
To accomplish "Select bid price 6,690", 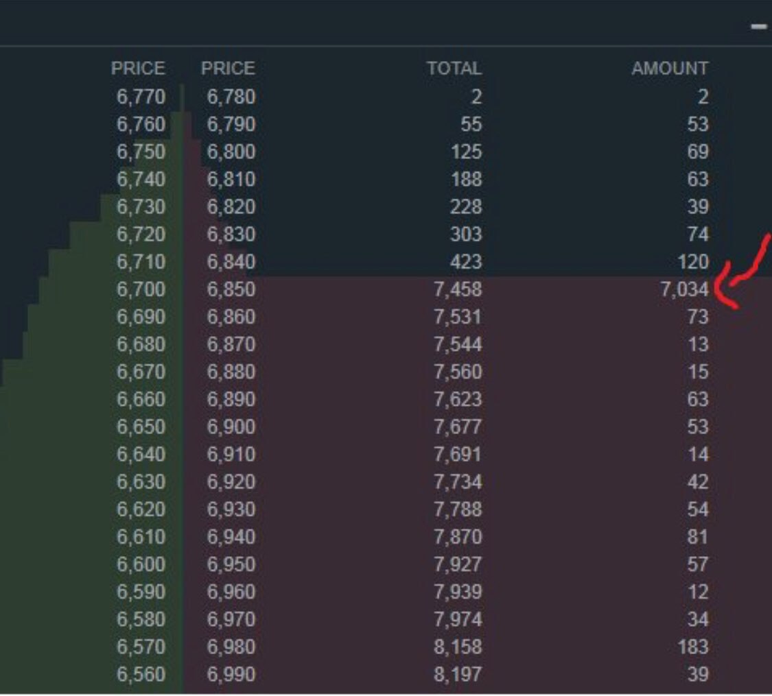I will 141,317.
